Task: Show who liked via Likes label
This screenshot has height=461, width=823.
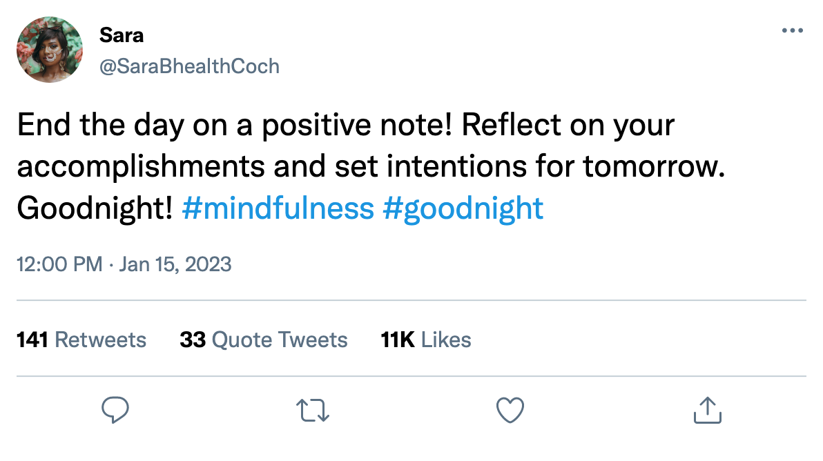Action: (446, 340)
